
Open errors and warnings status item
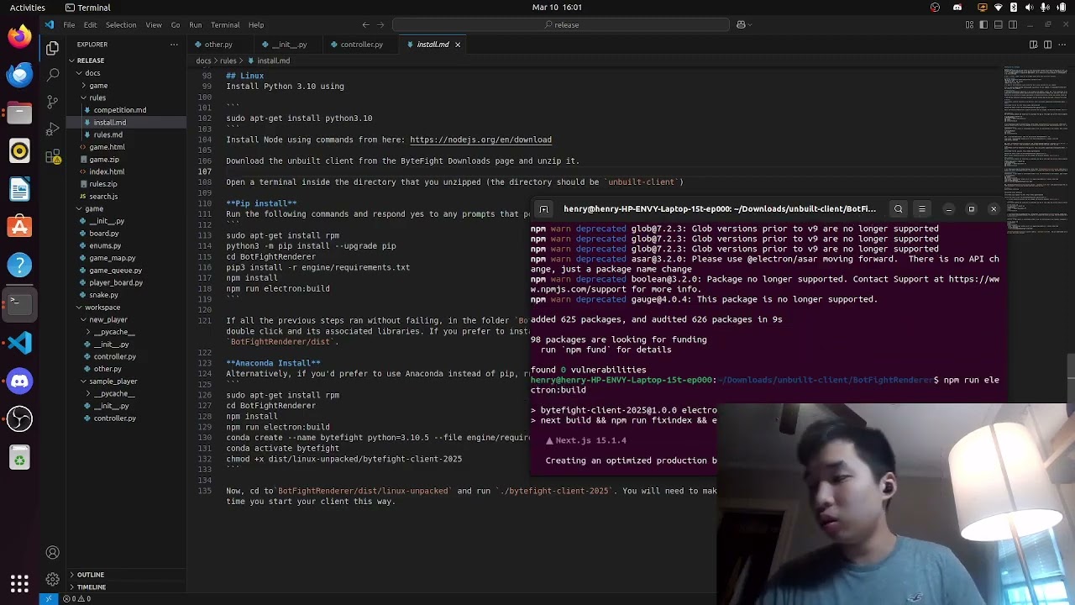[x=76, y=599]
